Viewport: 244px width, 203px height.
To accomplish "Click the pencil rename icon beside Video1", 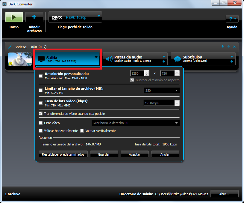I will click(x=10, y=46).
